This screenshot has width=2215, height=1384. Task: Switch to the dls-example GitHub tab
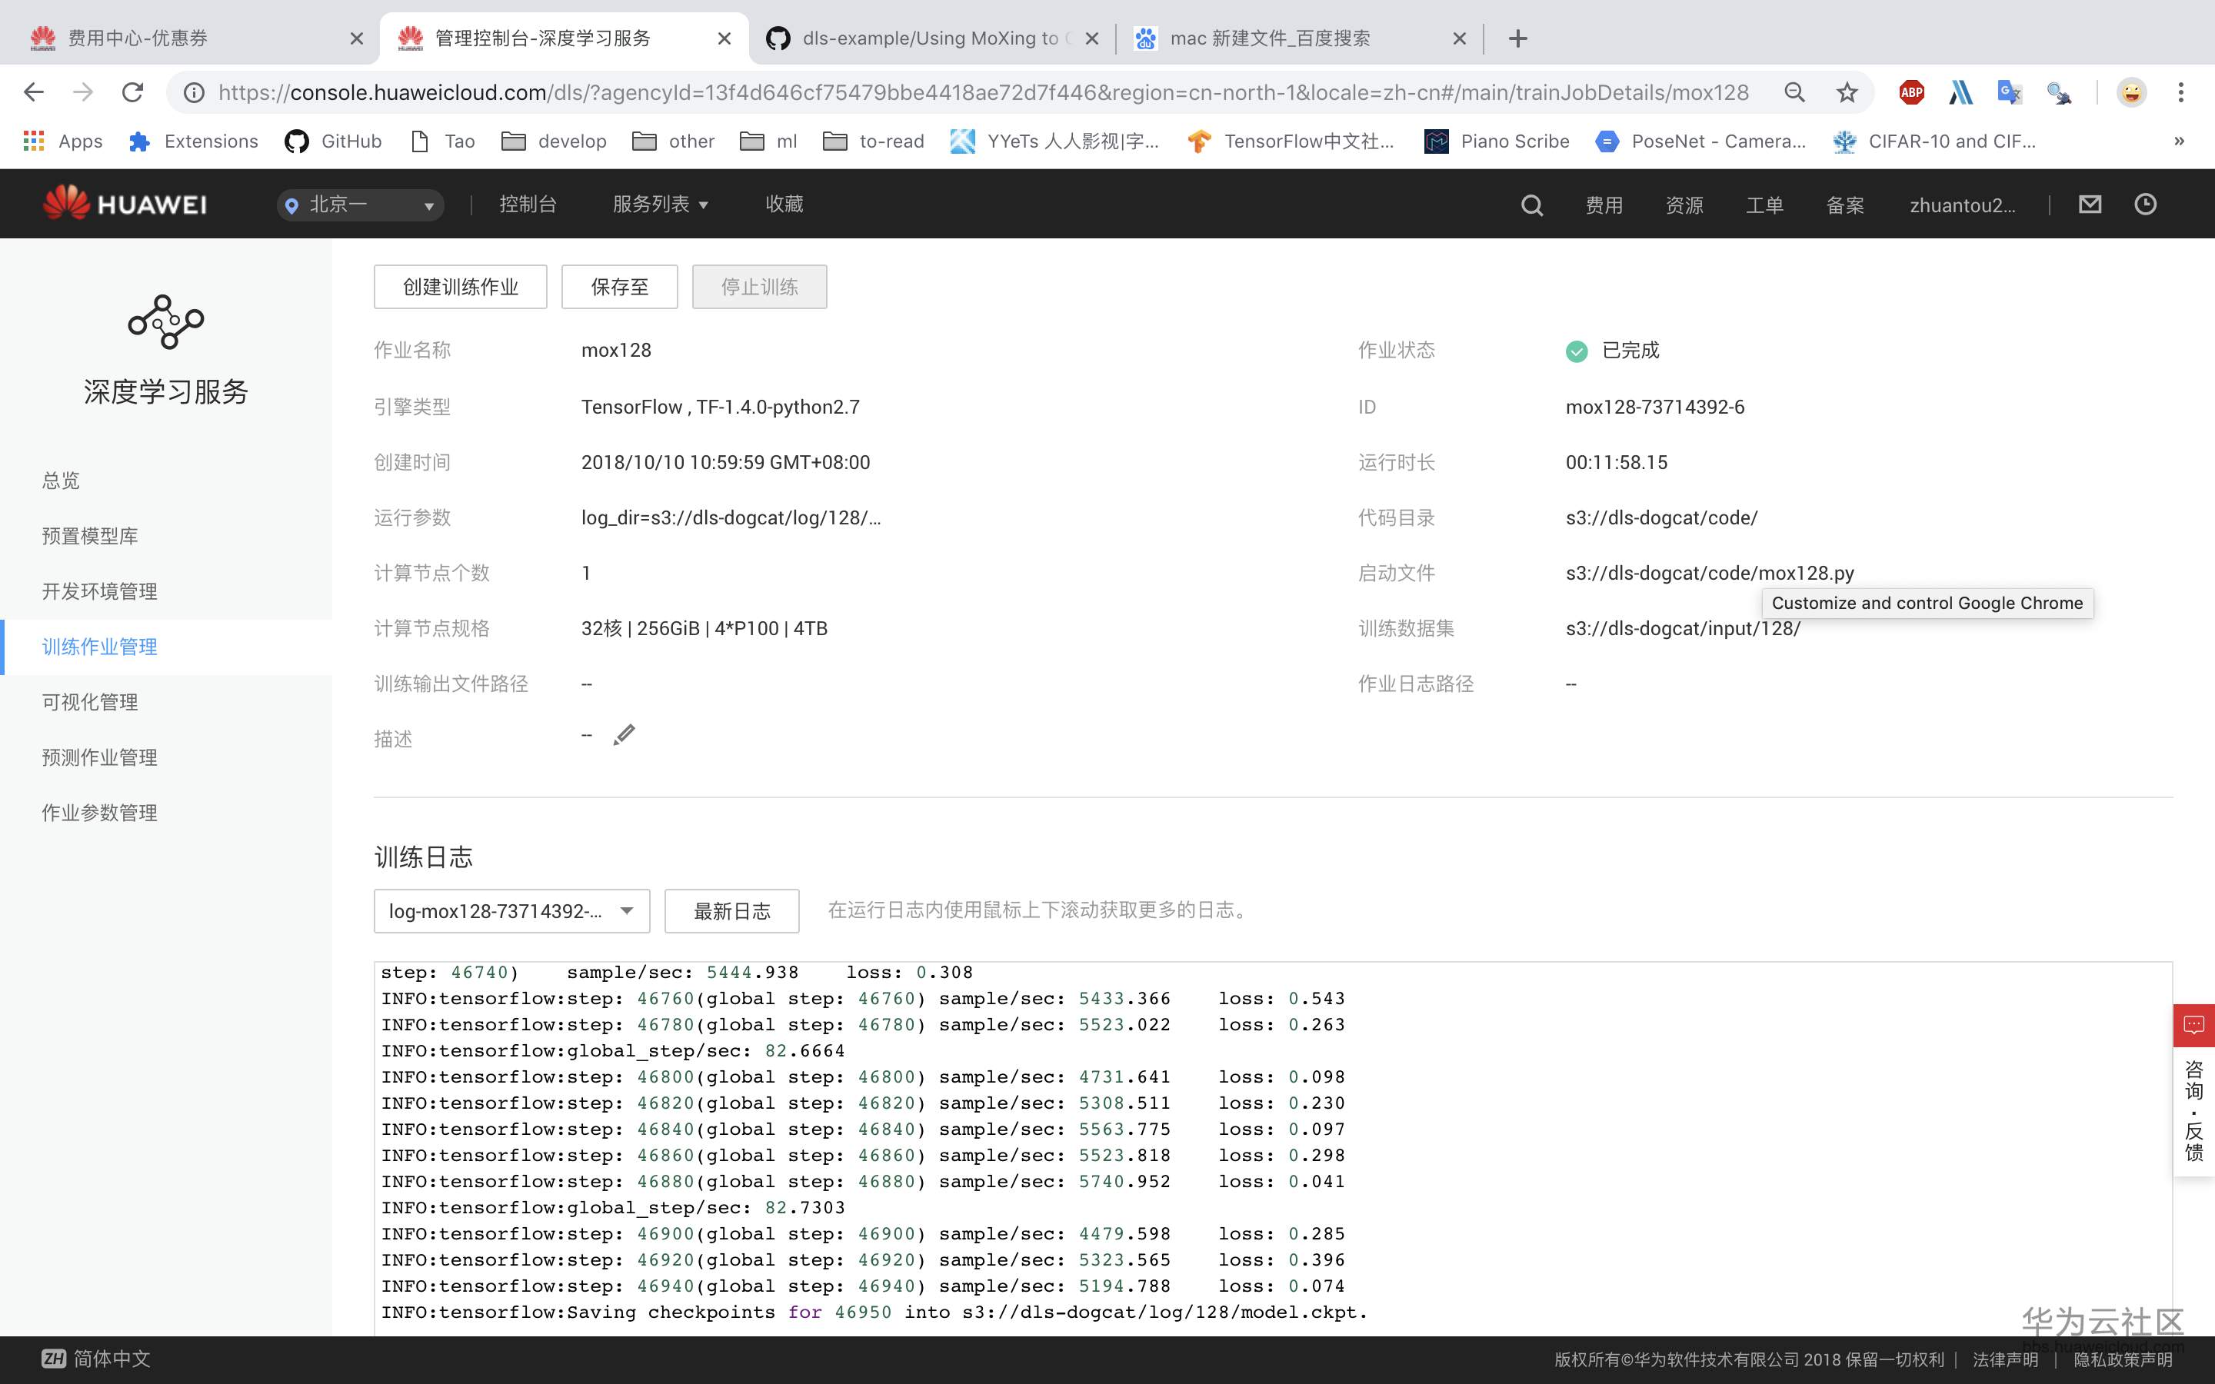[x=929, y=38]
